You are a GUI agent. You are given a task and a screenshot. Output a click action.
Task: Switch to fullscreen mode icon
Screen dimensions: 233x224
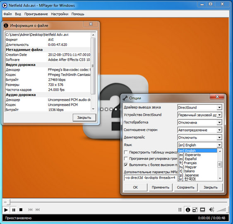point(202,210)
